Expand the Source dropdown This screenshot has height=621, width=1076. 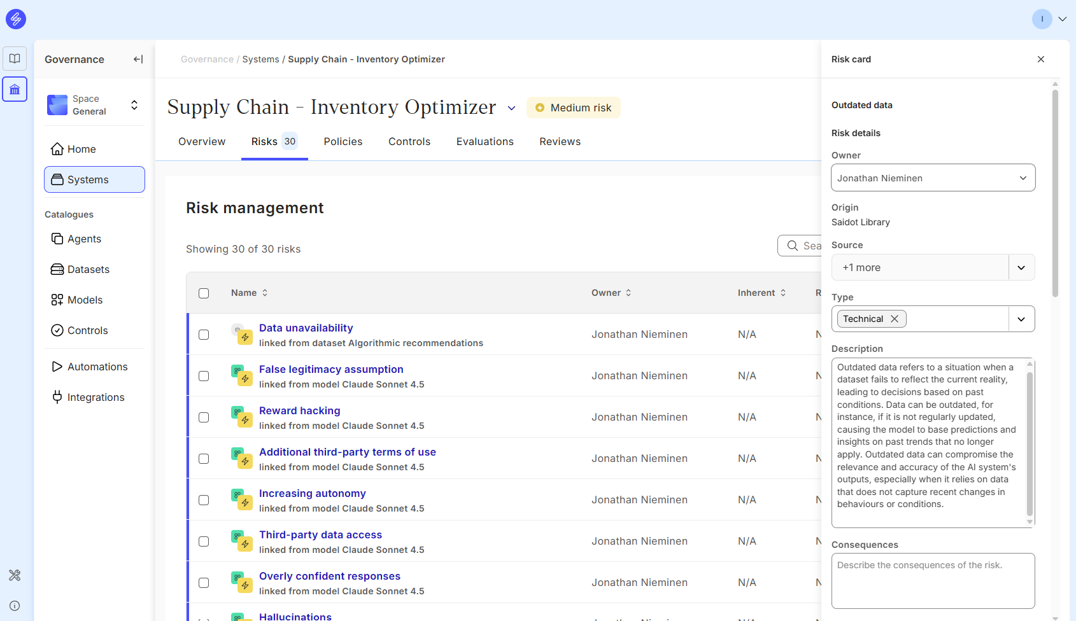[1021, 268]
